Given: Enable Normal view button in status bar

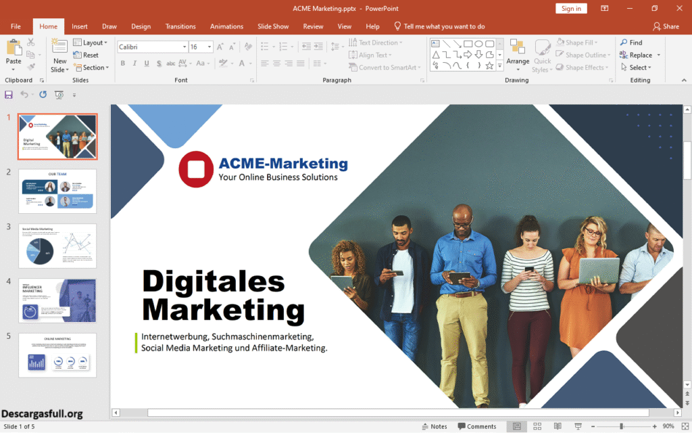Looking at the screenshot, I should pyautogui.click(x=517, y=426).
